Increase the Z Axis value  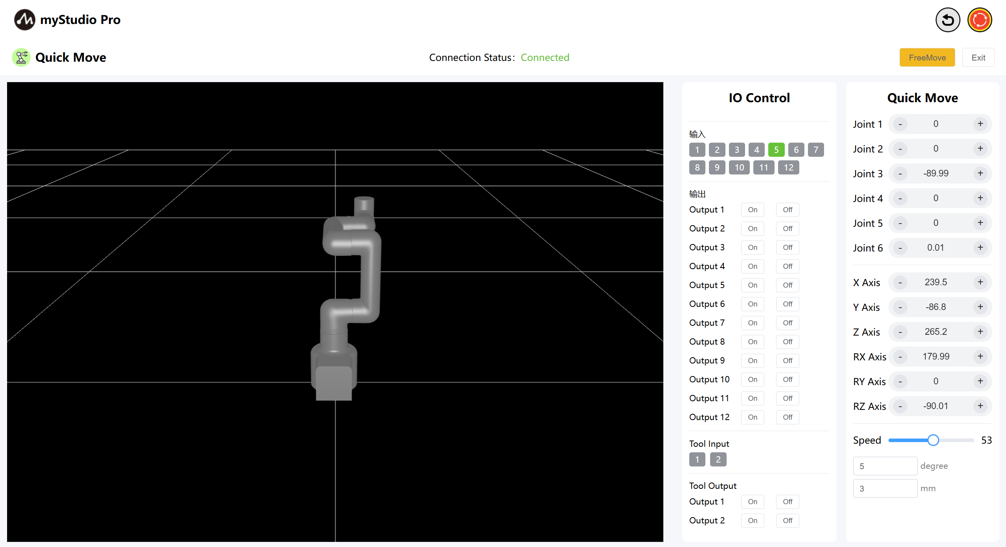(x=980, y=332)
